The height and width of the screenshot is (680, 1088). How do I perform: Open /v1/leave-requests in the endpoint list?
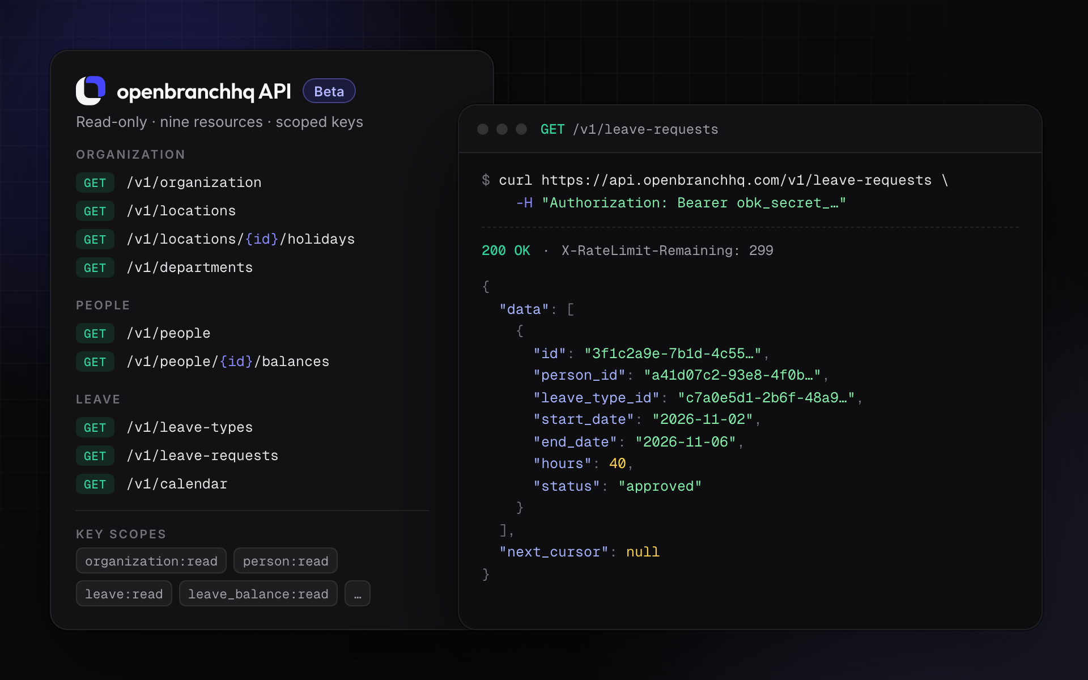(x=177, y=456)
